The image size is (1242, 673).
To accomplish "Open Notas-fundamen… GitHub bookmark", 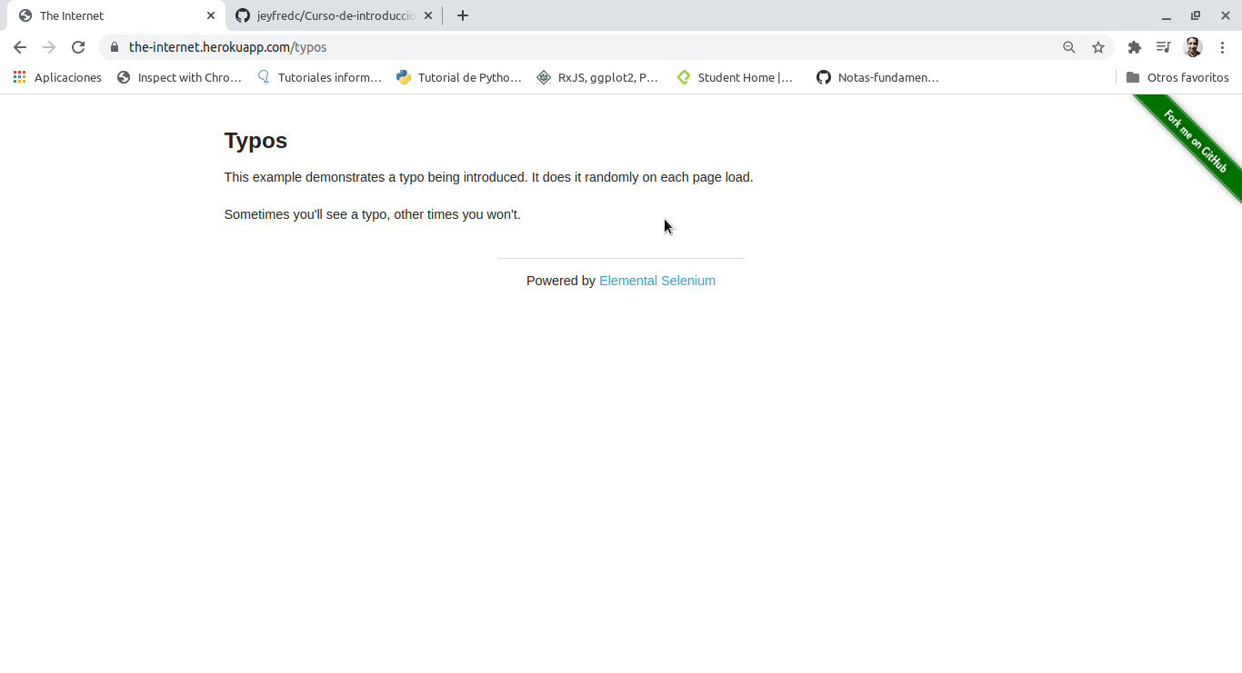I will click(x=877, y=77).
